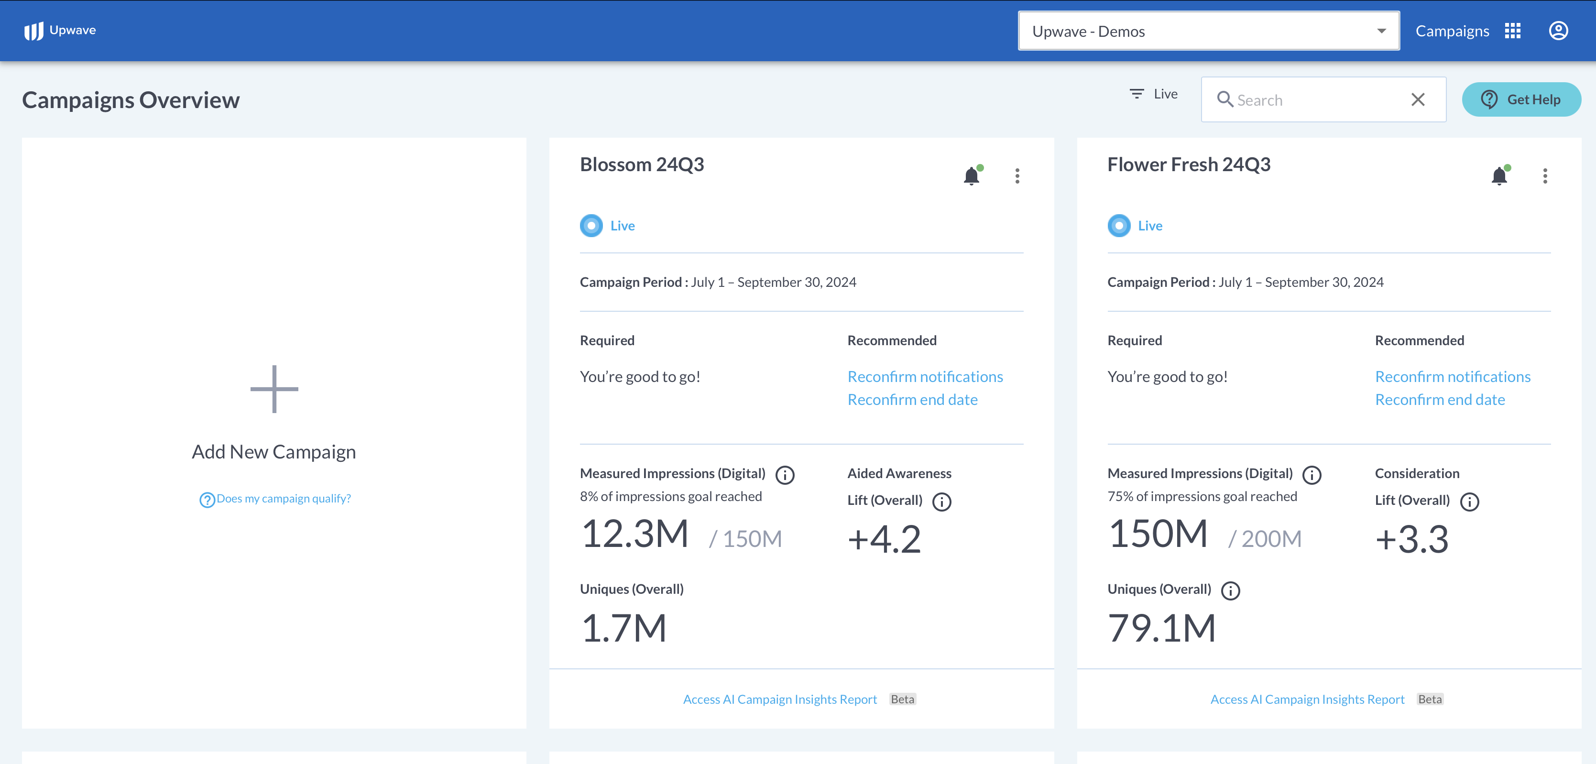Click Reconfirm notifications in Blossom 24Q3
This screenshot has height=764, width=1596.
click(925, 377)
